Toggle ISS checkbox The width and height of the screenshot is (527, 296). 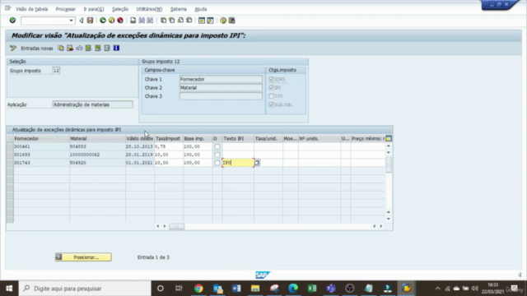(x=271, y=96)
